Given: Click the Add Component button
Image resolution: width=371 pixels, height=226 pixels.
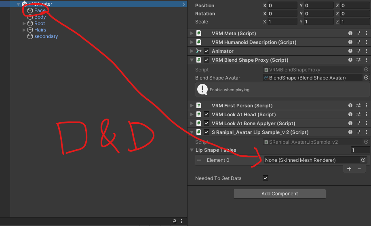Looking at the screenshot, I should pos(279,194).
